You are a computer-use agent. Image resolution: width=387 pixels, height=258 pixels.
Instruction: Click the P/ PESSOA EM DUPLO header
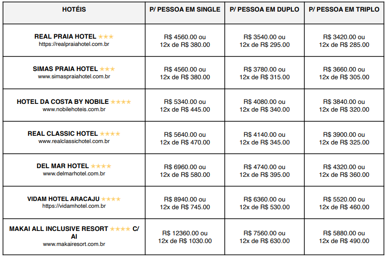coord(264,10)
